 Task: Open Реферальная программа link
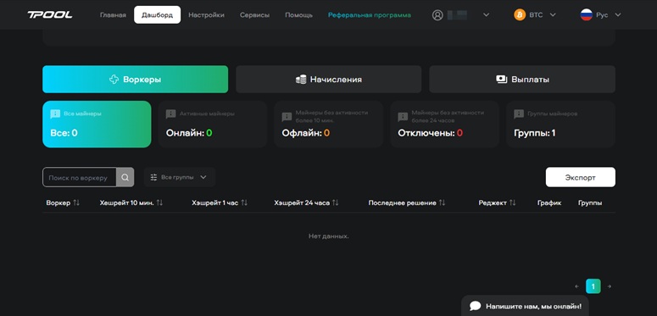coord(369,15)
